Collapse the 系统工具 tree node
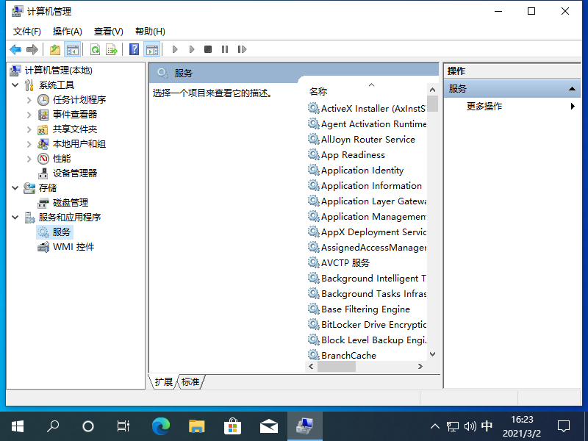This screenshot has width=588, height=441. tap(16, 85)
